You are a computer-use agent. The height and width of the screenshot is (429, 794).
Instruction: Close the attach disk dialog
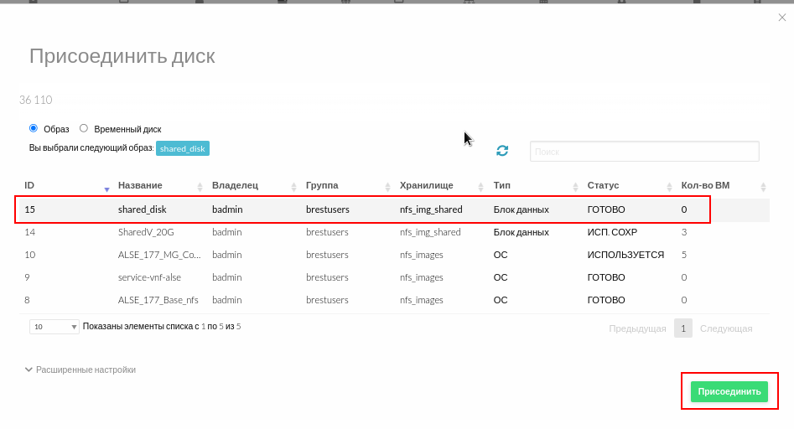pyautogui.click(x=782, y=18)
